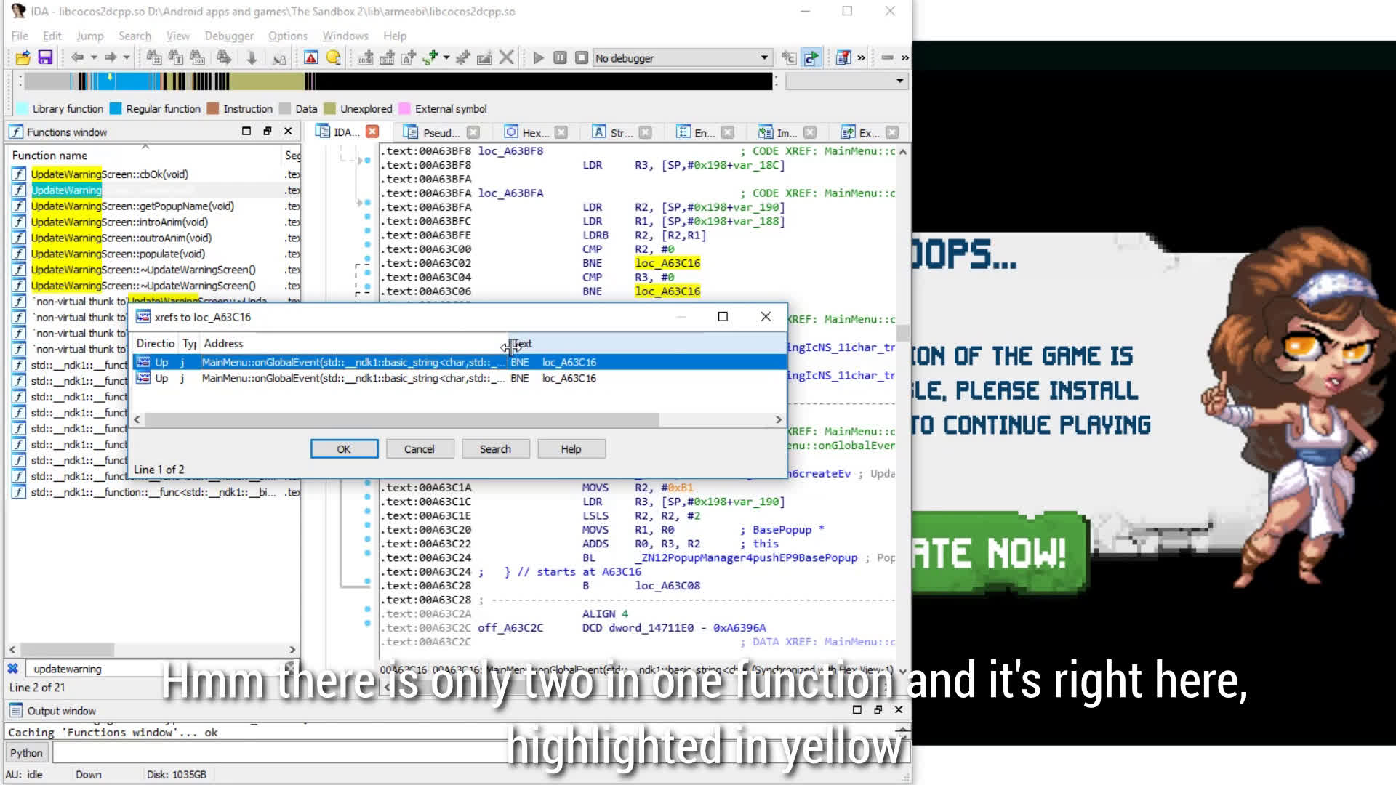Open the No debugger dropdown

pos(764,57)
